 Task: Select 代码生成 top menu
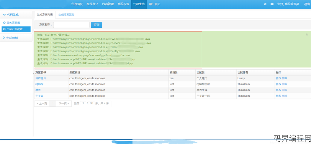pyautogui.click(x=139, y=4)
